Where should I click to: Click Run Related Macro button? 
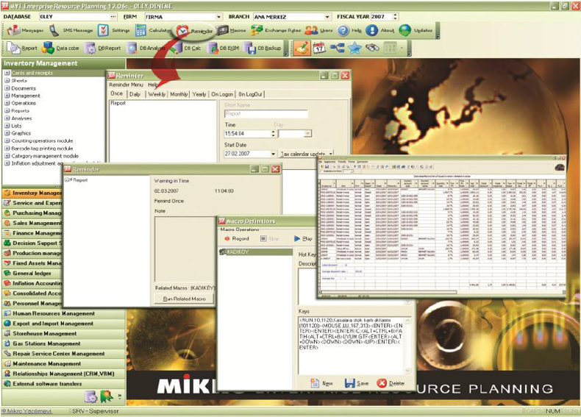(x=184, y=299)
